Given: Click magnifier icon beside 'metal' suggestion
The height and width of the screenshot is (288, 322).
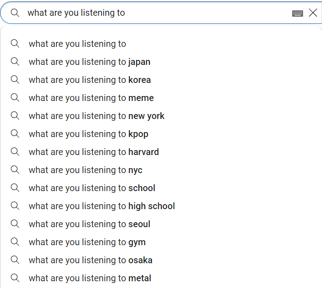Looking at the screenshot, I should (15, 278).
